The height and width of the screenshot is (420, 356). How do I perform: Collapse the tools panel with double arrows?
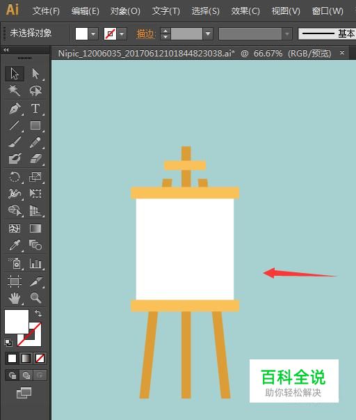(x=6, y=50)
